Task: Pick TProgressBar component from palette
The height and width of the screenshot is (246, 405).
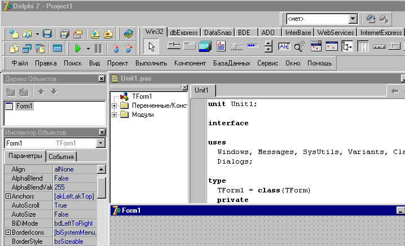Action: [253, 46]
